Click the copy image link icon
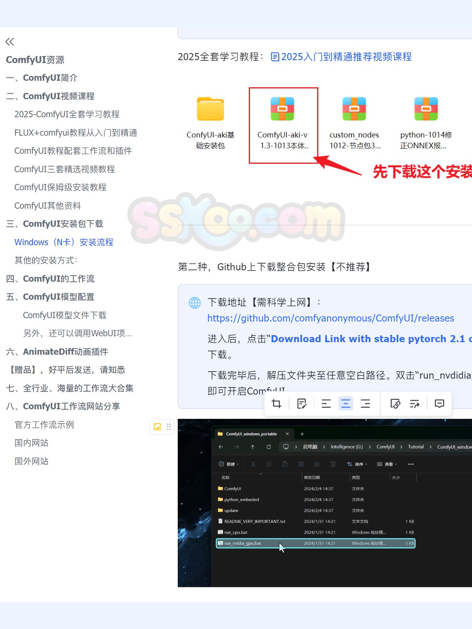 (395, 404)
